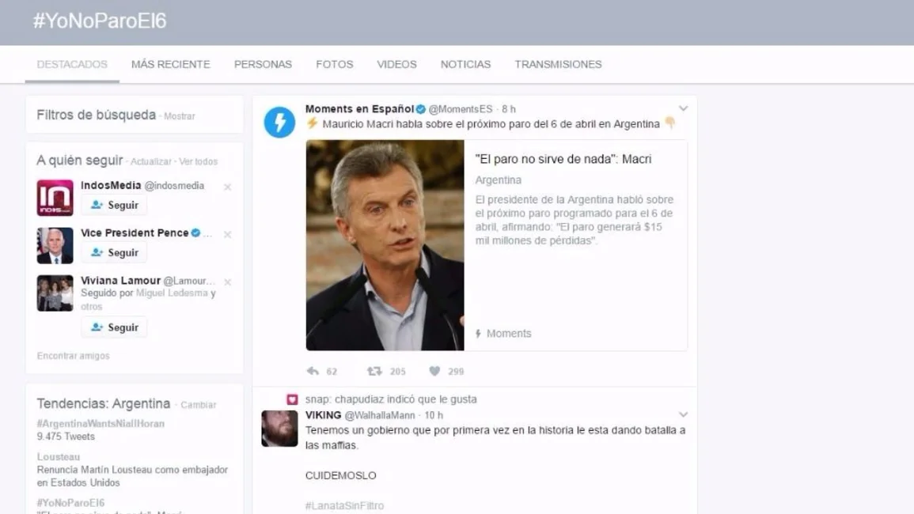Open the Vice President Pence avatar
This screenshot has width=914, height=514.
click(x=55, y=245)
